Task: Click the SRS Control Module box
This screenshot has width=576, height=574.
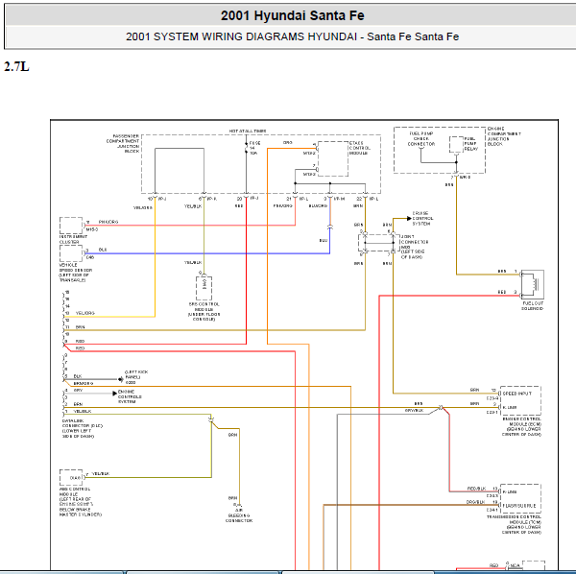Action: pyautogui.click(x=204, y=288)
